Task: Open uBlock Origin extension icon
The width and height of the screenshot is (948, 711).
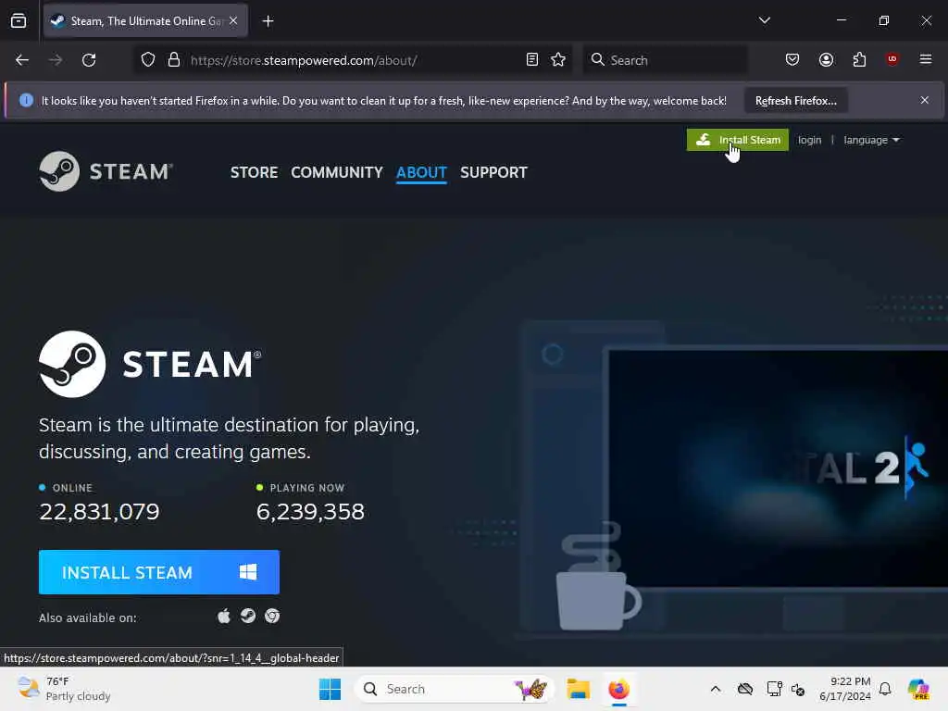Action: click(x=892, y=59)
